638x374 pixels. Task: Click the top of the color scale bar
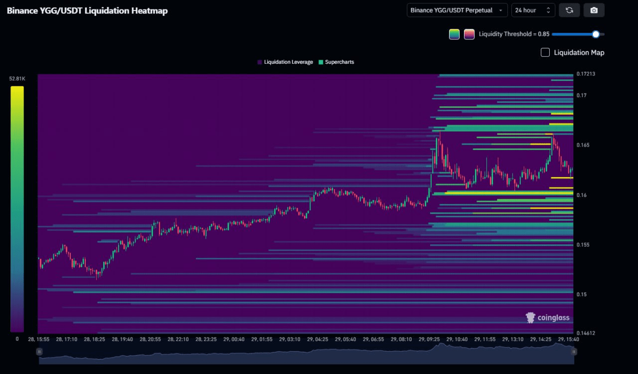tap(17, 89)
